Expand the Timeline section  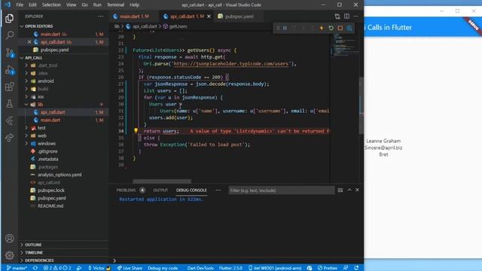click(x=34, y=253)
